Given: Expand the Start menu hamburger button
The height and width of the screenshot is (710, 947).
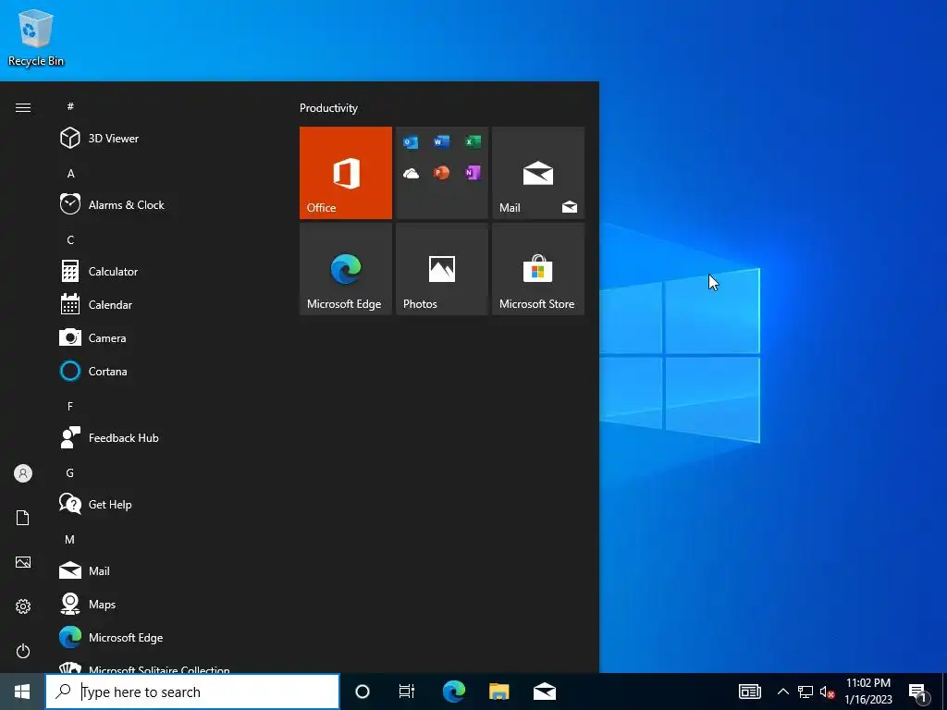Looking at the screenshot, I should 23,107.
